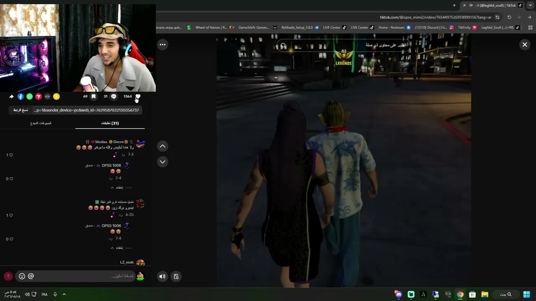Share the video to Facebook
The height and width of the screenshot is (301, 536).
tap(21, 97)
